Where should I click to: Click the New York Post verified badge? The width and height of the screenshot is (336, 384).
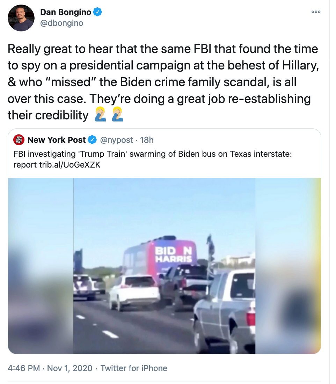pyautogui.click(x=92, y=140)
